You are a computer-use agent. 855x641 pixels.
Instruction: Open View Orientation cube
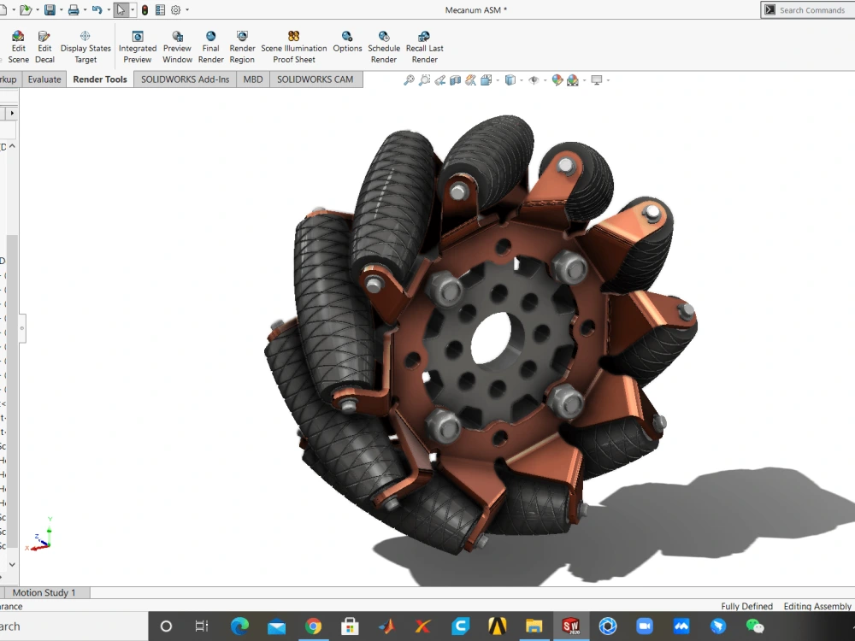486,80
